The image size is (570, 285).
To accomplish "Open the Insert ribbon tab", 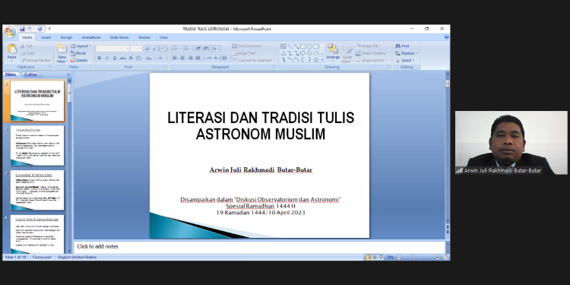I will [x=46, y=37].
